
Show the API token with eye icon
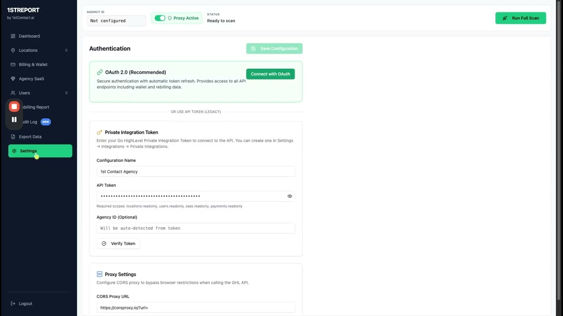(x=289, y=196)
